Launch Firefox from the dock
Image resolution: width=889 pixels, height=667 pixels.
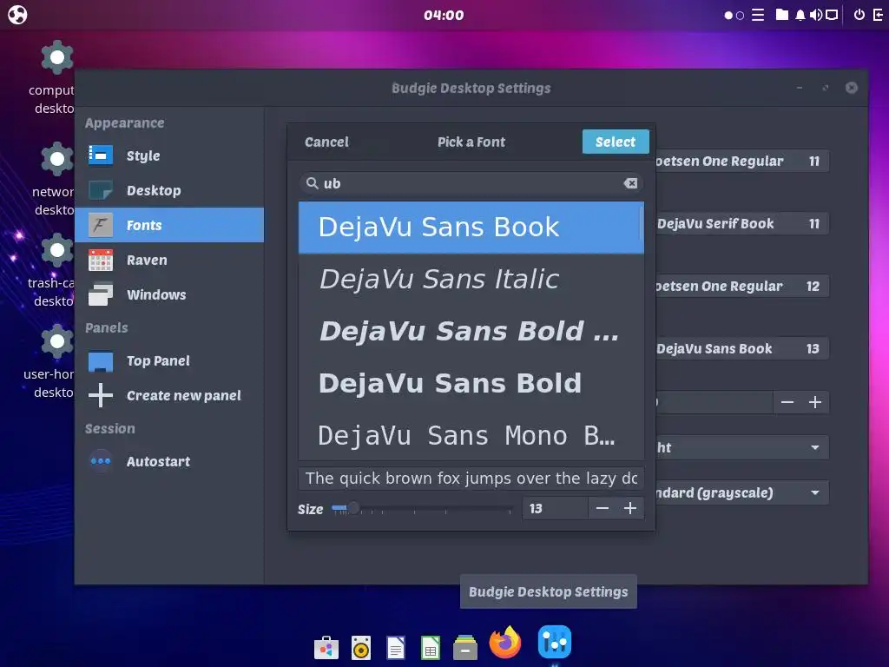pos(505,642)
